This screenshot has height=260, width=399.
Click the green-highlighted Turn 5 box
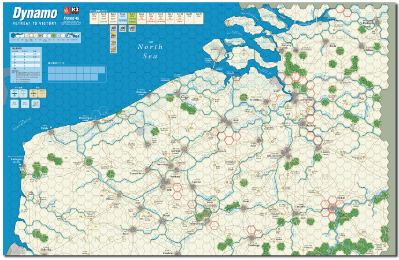click(x=132, y=17)
